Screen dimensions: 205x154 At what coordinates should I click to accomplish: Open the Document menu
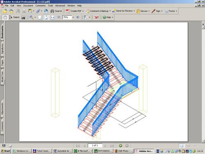pos(28,6)
